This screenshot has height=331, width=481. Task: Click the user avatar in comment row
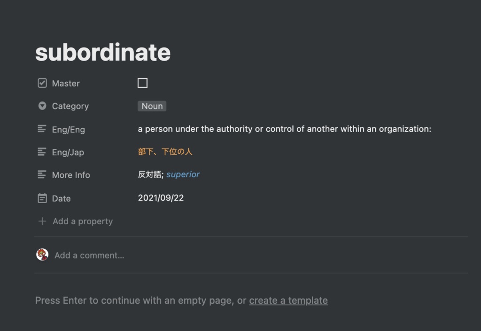click(42, 255)
